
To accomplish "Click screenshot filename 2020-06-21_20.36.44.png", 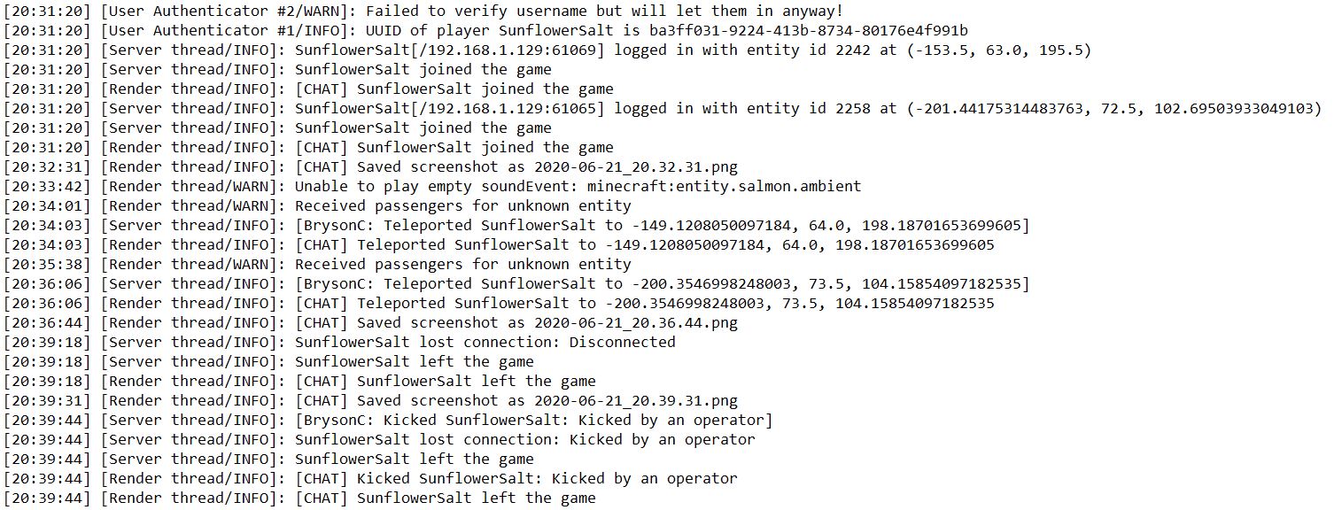I will [636, 322].
